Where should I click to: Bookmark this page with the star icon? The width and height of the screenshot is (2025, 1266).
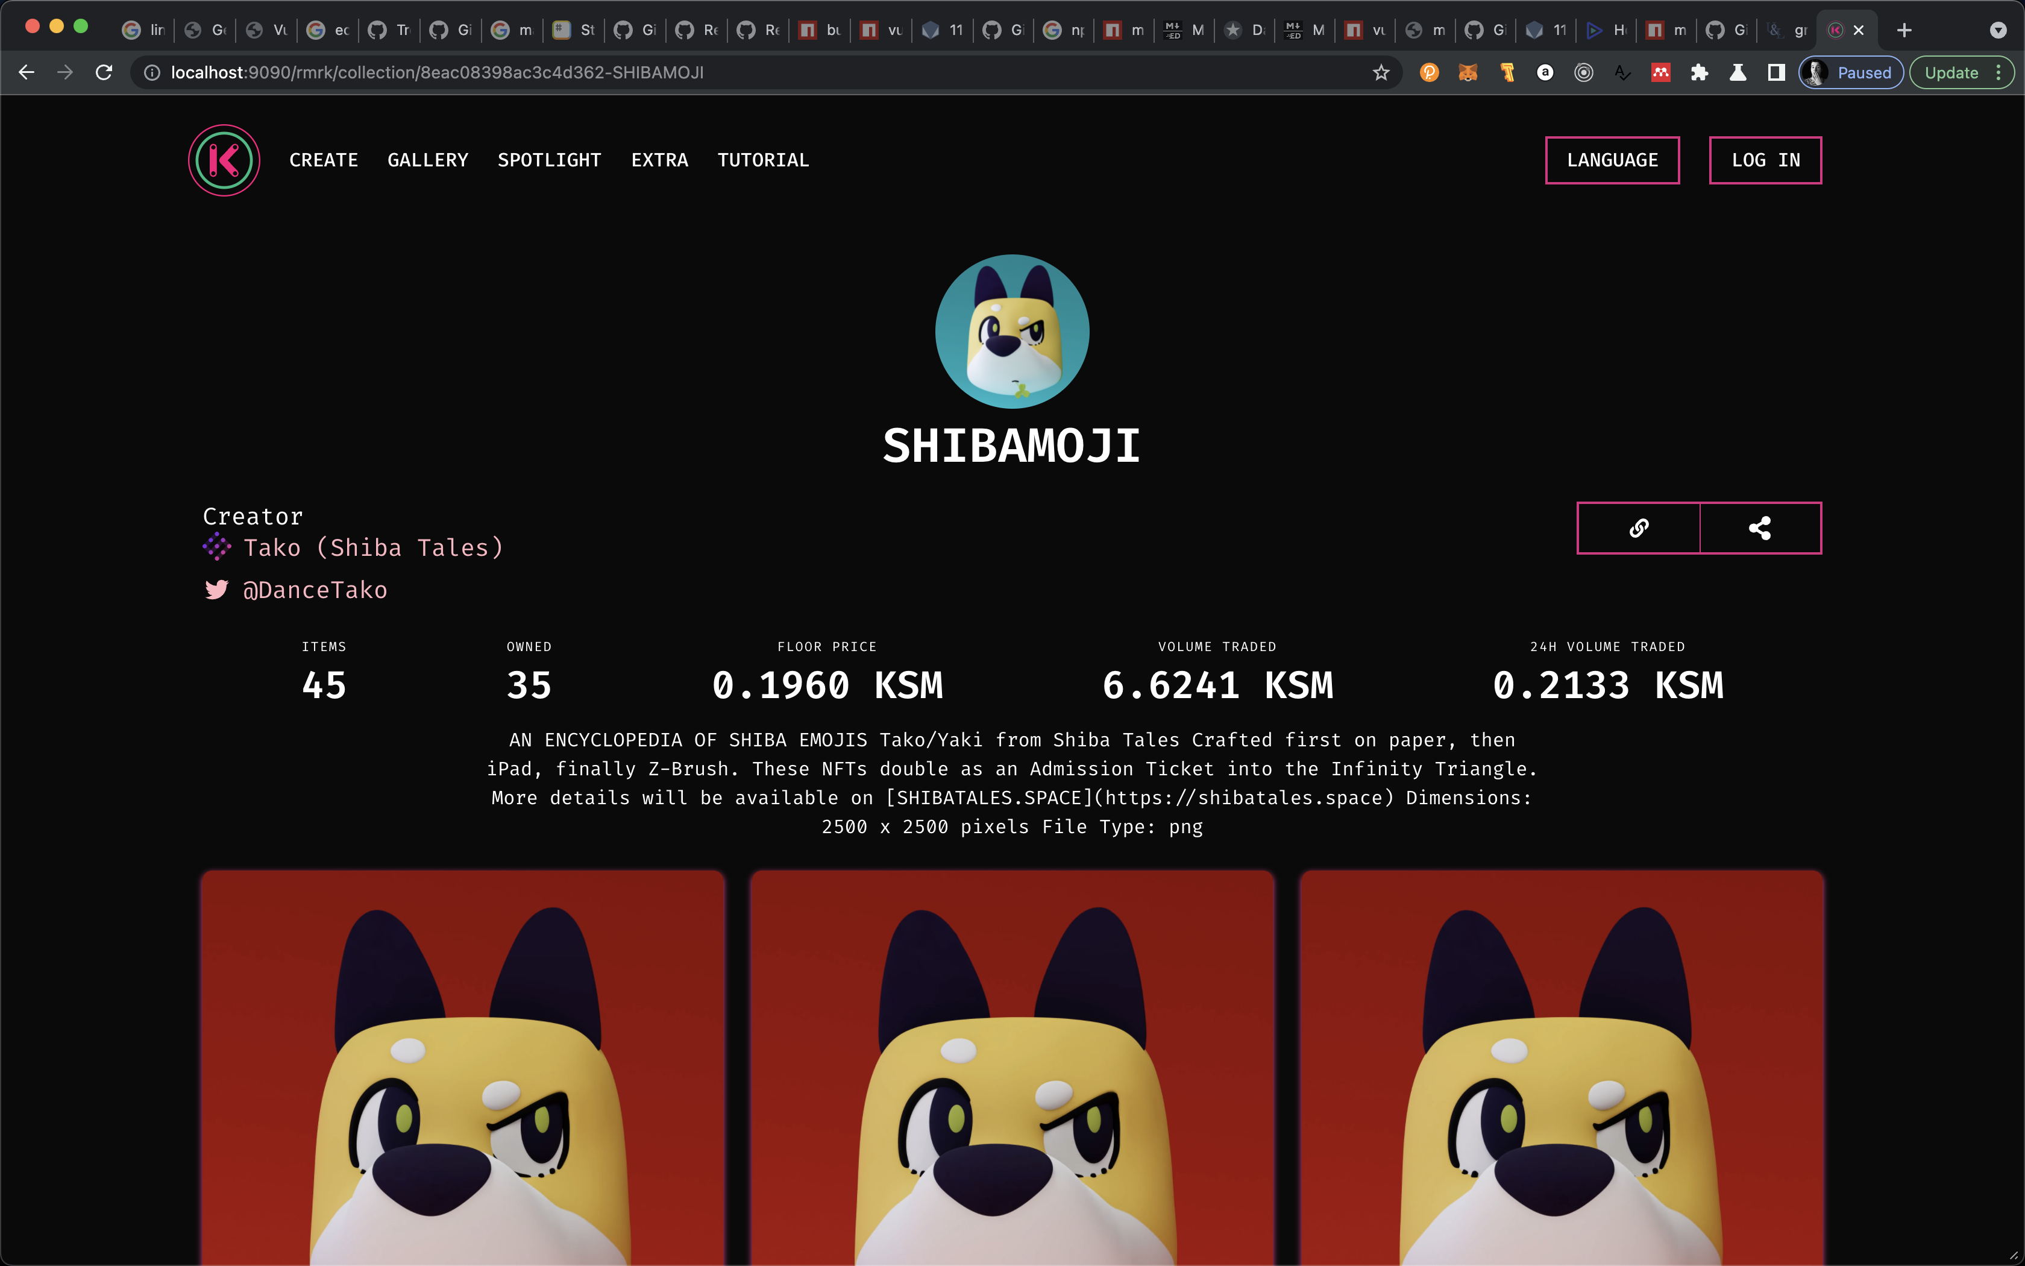(1381, 73)
